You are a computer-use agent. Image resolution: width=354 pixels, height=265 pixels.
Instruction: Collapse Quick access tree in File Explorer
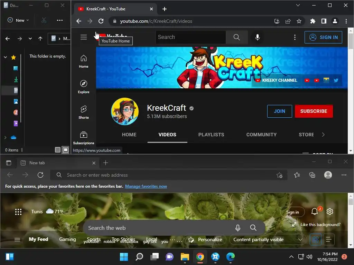tap(6, 57)
